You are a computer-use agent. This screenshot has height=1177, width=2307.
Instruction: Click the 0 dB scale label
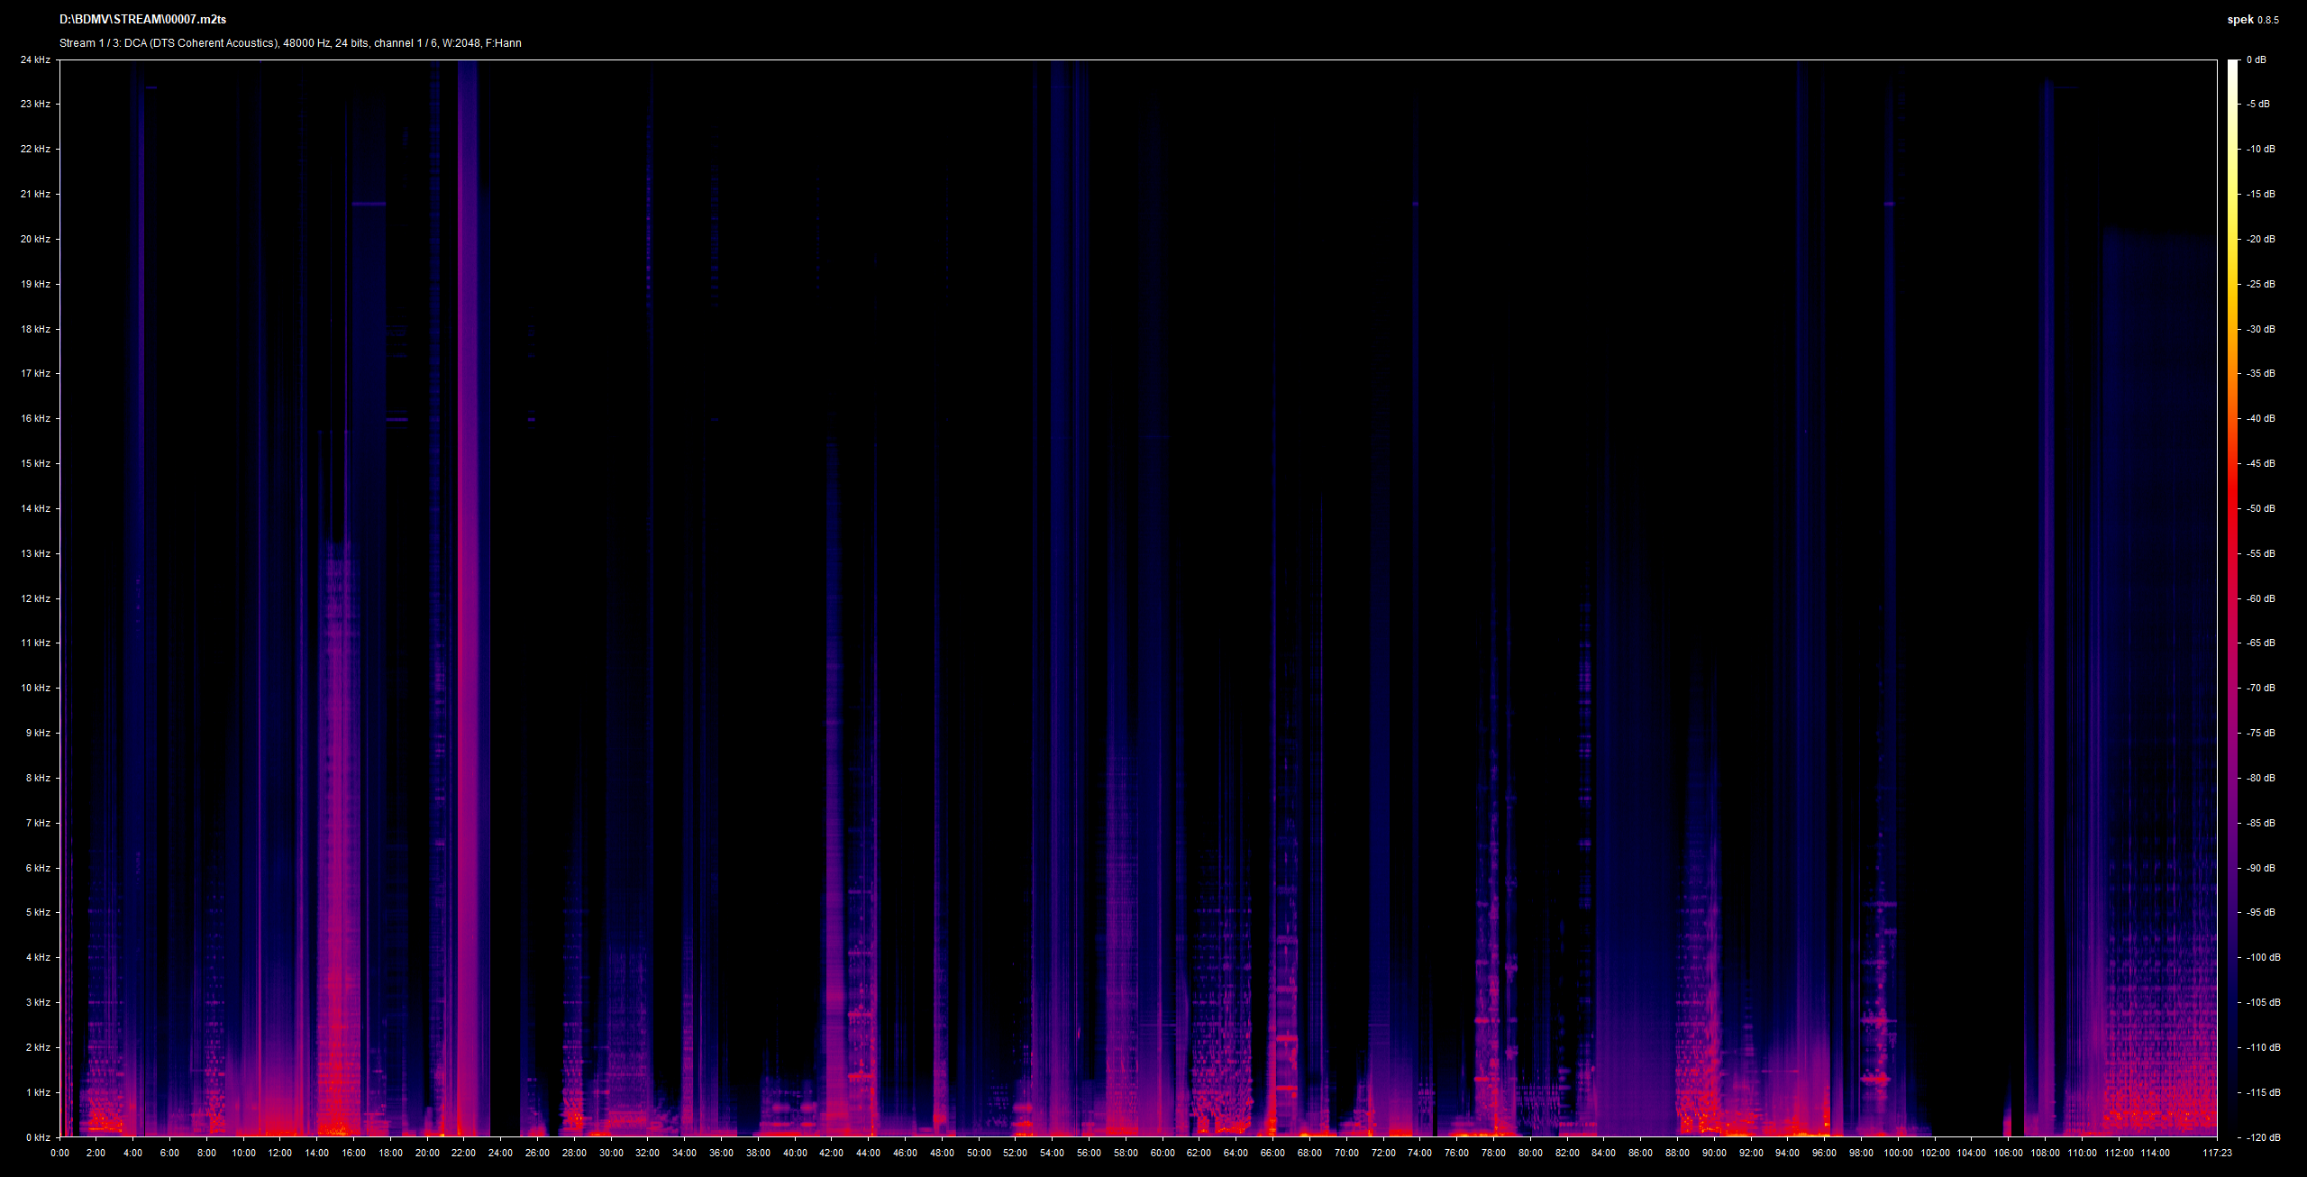(x=2257, y=60)
